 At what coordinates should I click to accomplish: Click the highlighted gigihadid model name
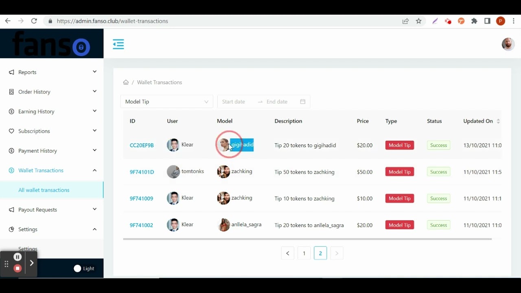[x=242, y=144]
